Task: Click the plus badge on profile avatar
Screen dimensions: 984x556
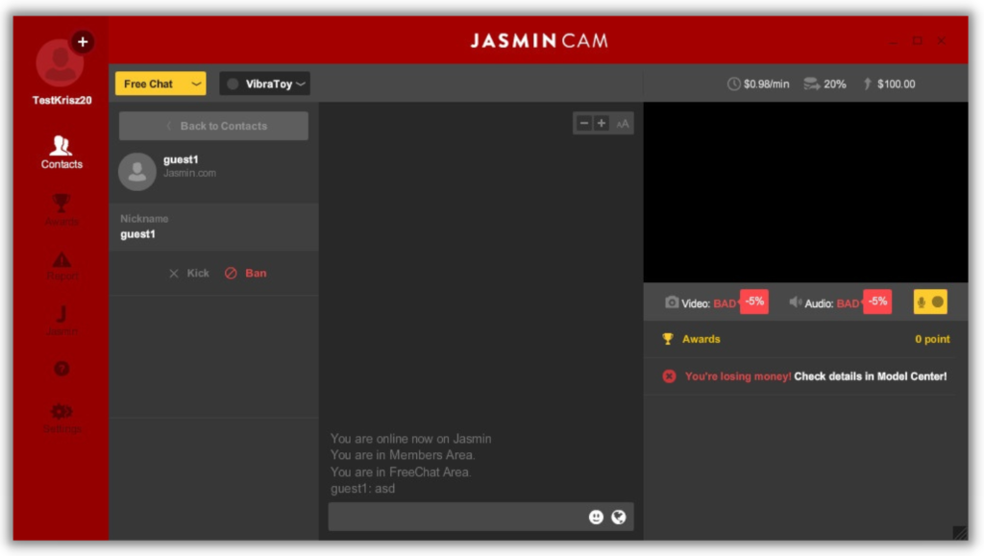Action: point(83,42)
